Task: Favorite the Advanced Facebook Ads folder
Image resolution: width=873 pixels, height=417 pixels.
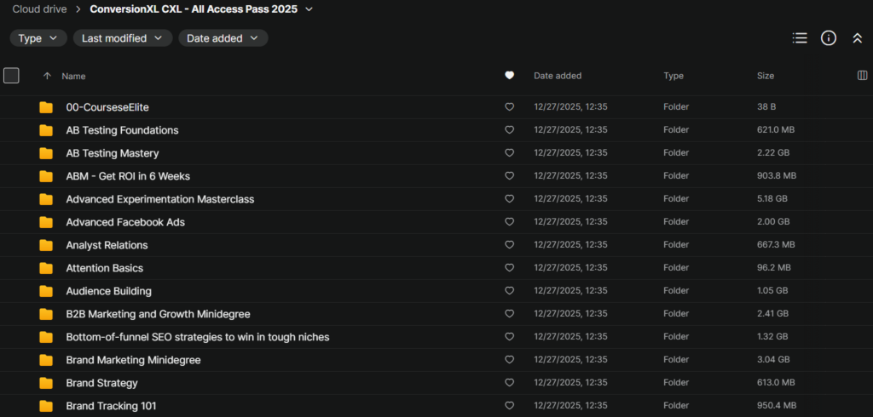Action: [x=510, y=222]
